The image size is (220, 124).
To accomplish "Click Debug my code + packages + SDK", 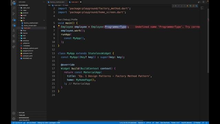I will click(x=49, y=123).
